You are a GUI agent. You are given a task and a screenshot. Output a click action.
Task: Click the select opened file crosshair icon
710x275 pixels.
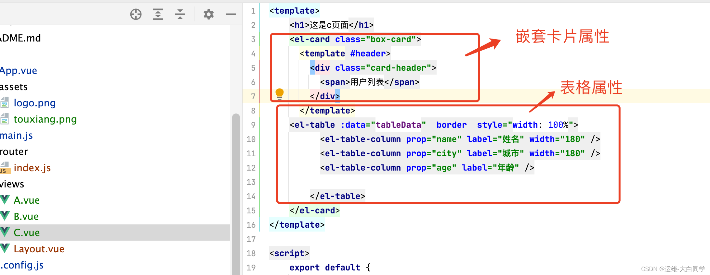(136, 14)
